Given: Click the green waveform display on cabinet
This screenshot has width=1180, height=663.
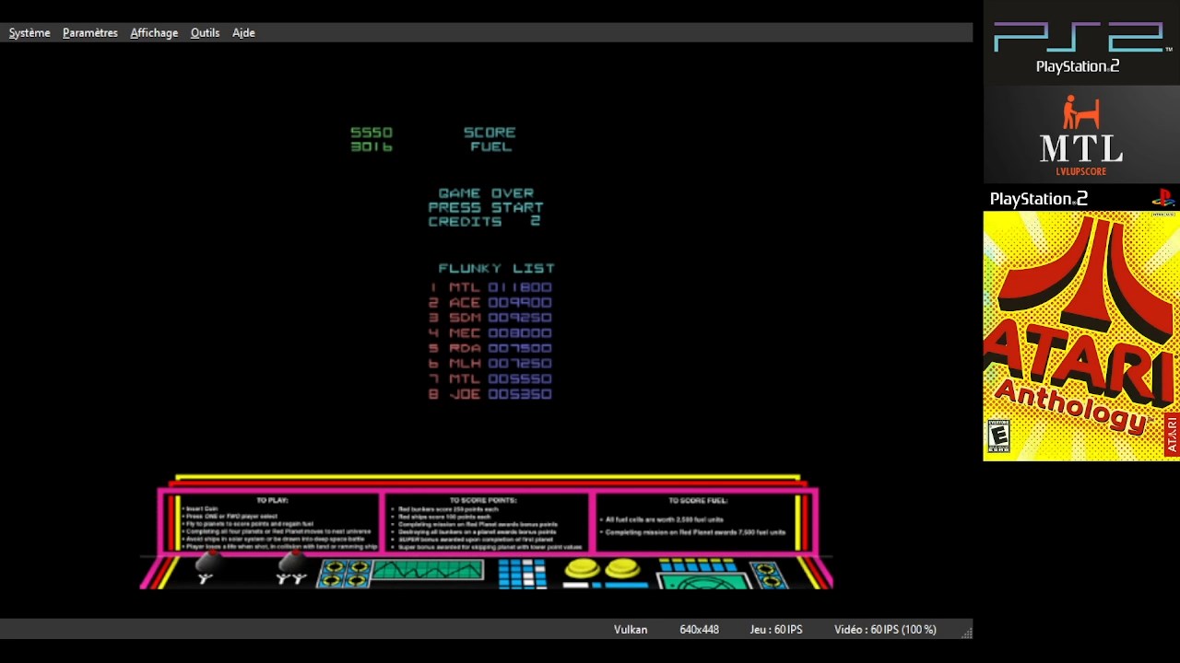Looking at the screenshot, I should (428, 571).
